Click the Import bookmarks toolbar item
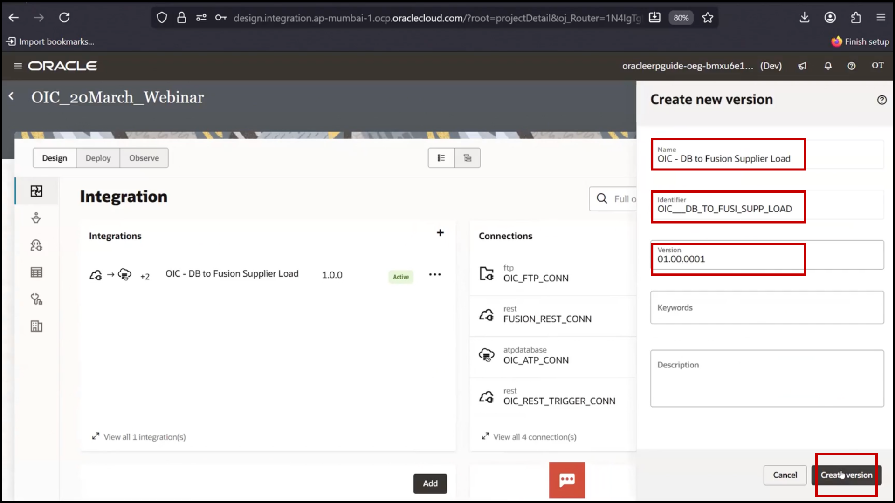 click(50, 41)
